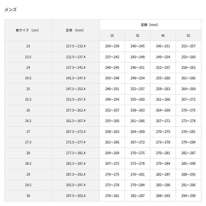206x206 pixels.
Task: Click foot length cell 292.5～297.4
Action: [x=75, y=185]
